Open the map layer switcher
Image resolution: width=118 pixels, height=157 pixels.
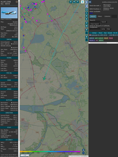[83, 2]
